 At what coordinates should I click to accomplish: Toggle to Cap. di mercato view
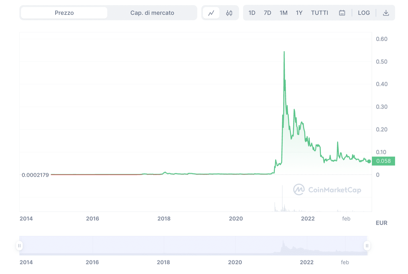click(152, 12)
